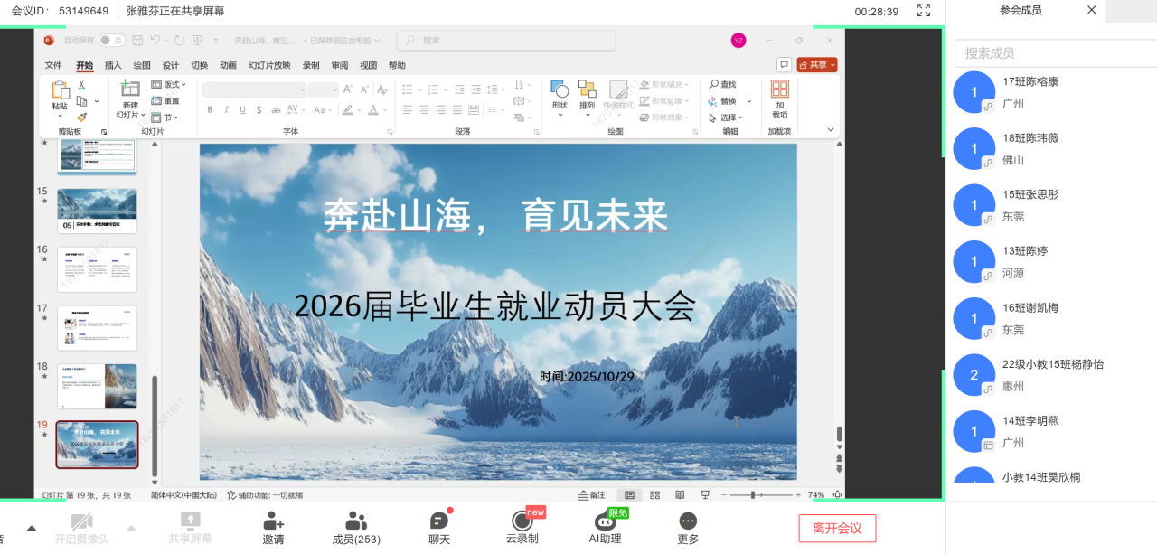Switch to slide sorter view
This screenshot has width=1157, height=554.
point(654,495)
